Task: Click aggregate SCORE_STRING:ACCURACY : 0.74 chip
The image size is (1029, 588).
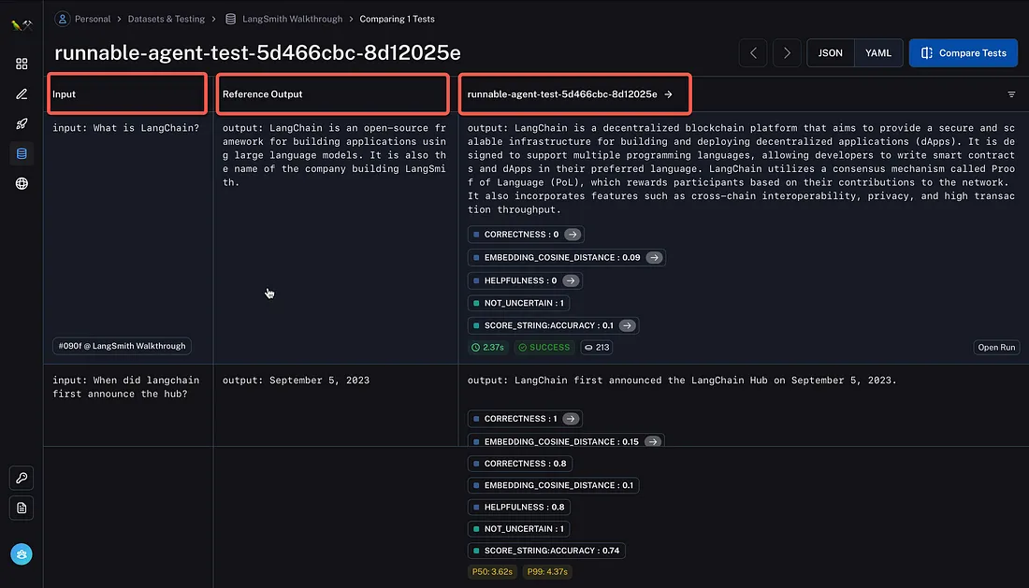Action: point(546,551)
